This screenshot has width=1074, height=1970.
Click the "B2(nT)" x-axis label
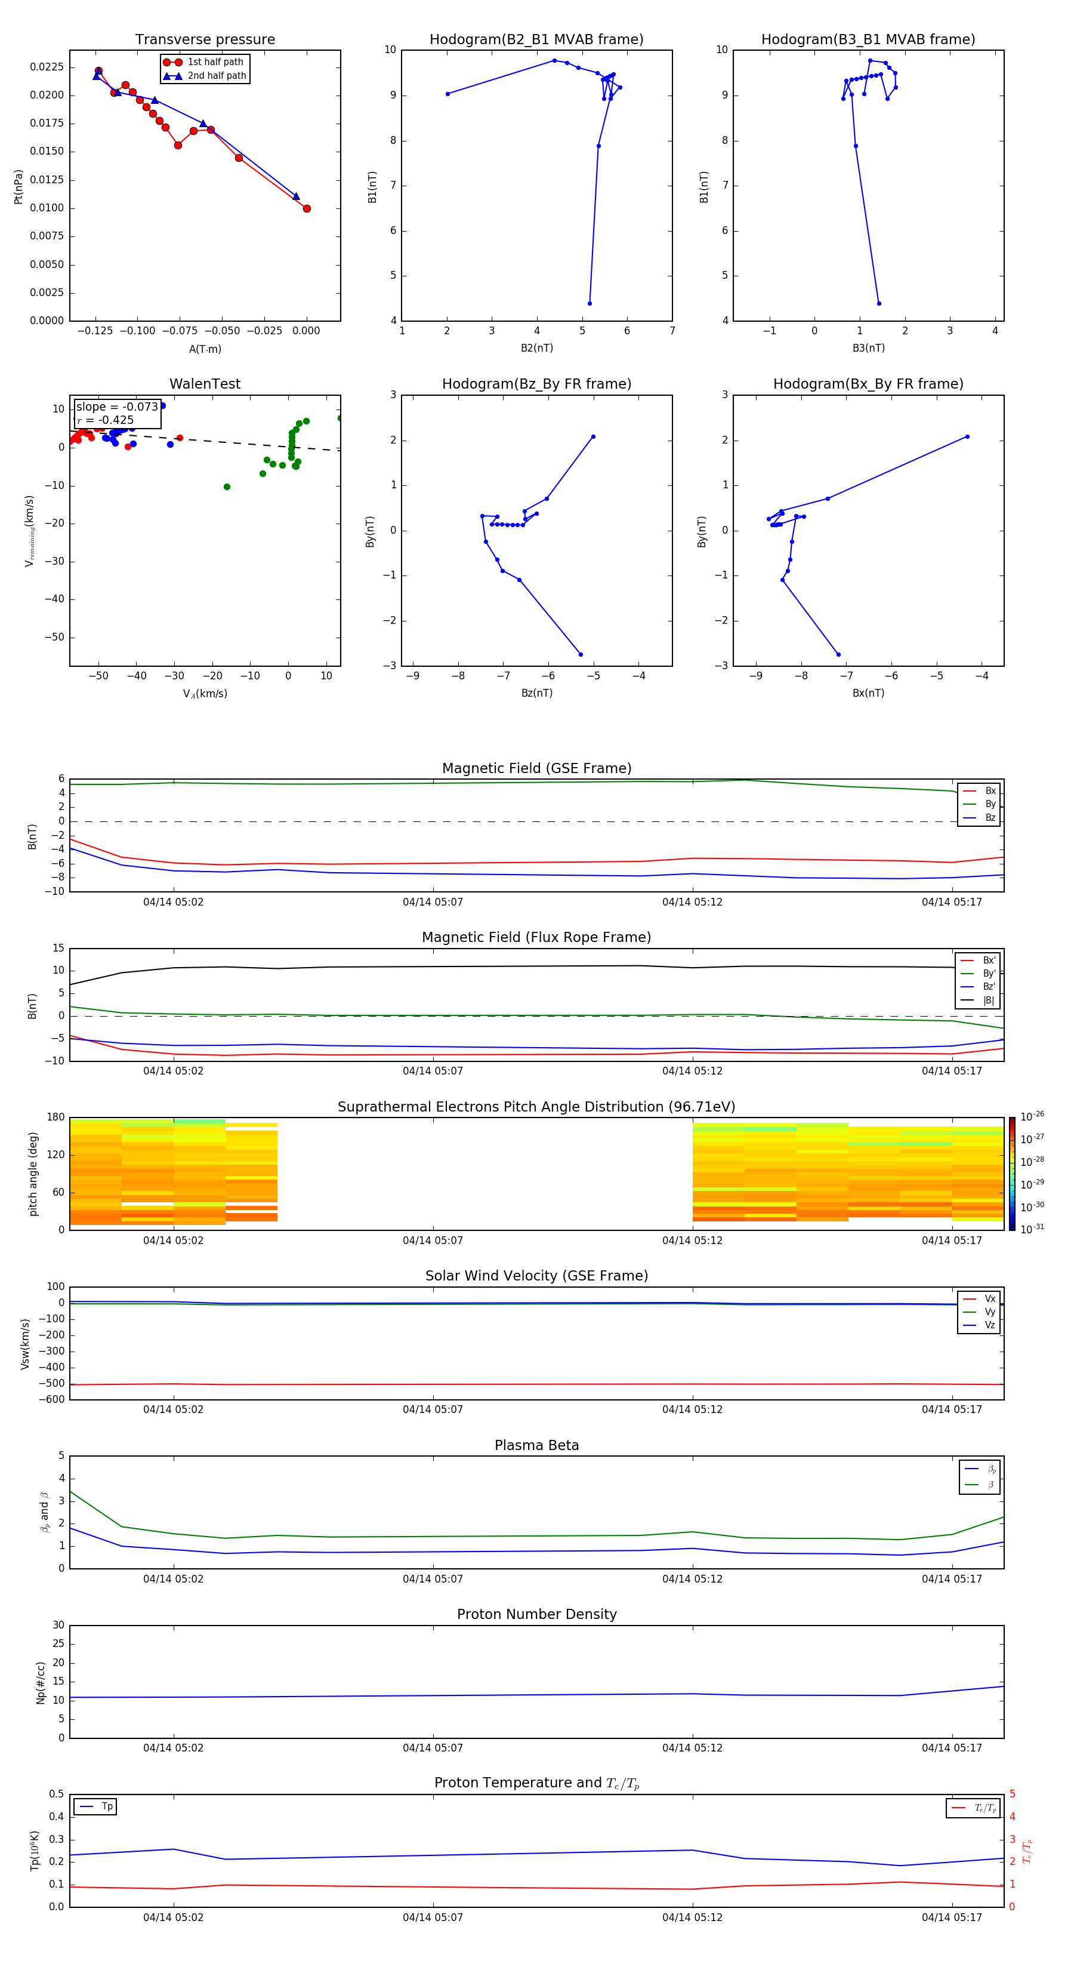coord(536,348)
